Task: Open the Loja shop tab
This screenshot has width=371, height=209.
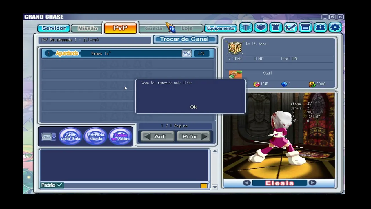Action: point(188,28)
